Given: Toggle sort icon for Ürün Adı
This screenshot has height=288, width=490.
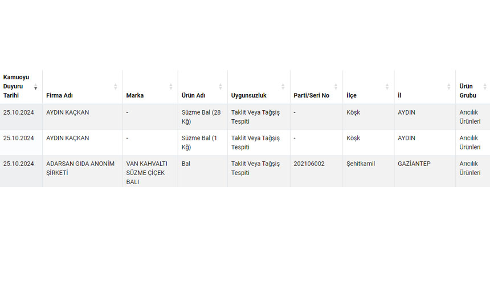Looking at the screenshot, I should [220, 87].
